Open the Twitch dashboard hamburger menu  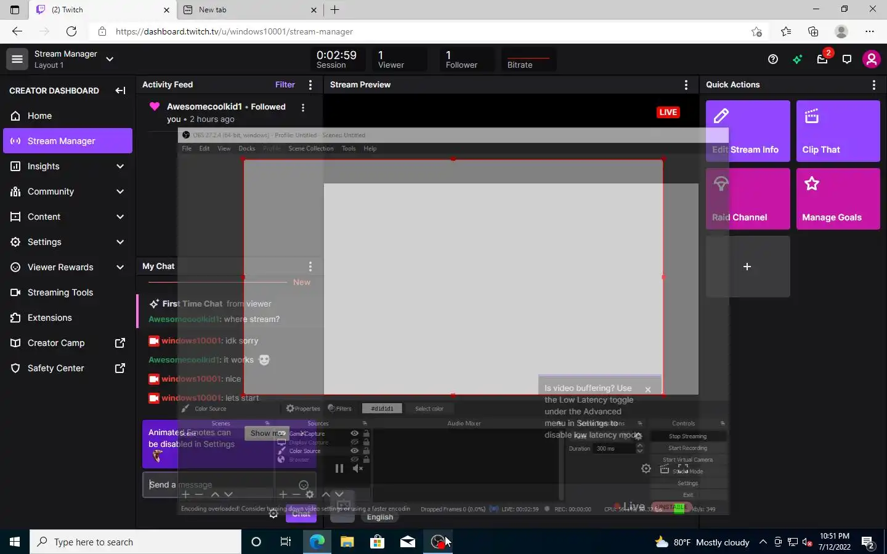[x=17, y=59]
